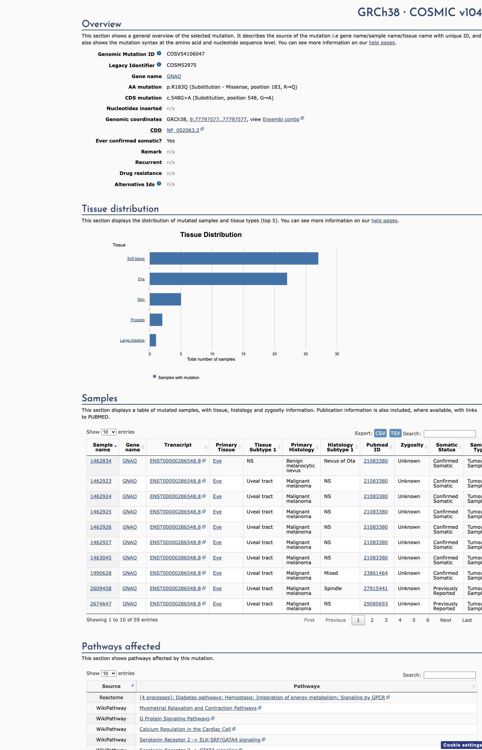Click external icon after Calcium Regulation pathway

pyautogui.click(x=234, y=729)
